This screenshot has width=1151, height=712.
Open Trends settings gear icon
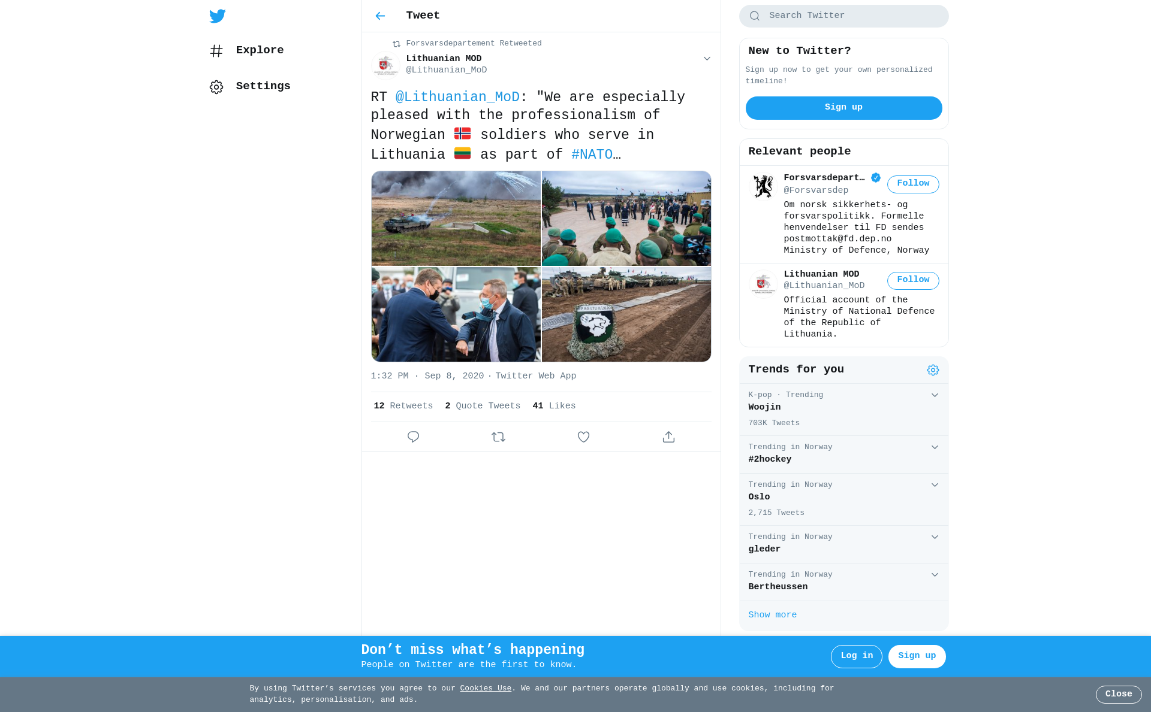point(933,370)
